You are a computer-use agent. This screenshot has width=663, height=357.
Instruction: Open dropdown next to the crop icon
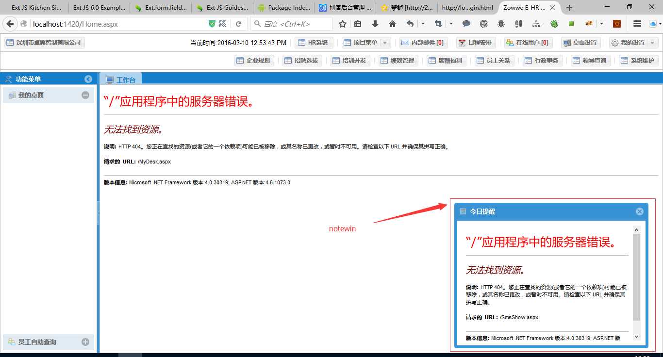(x=451, y=24)
